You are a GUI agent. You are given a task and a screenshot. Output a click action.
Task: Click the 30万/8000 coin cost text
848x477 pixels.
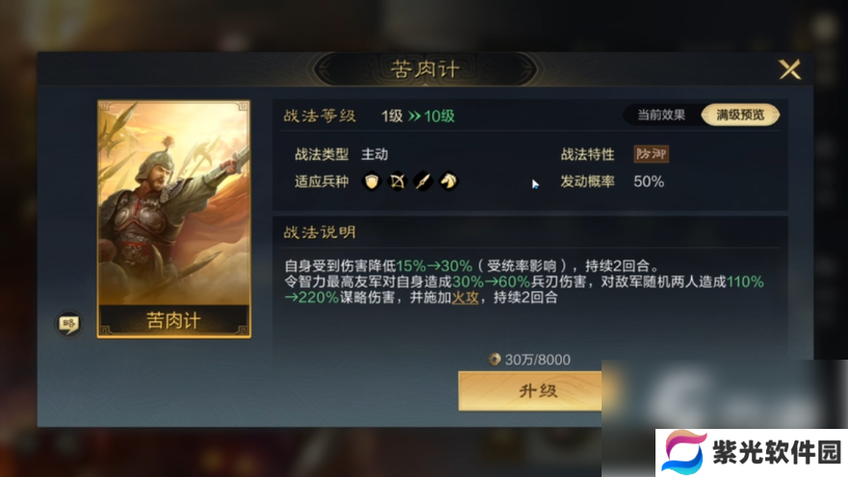[537, 360]
